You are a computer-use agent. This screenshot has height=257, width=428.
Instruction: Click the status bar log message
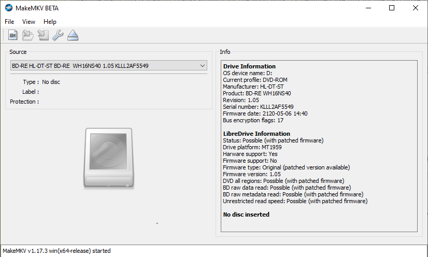coord(56,251)
